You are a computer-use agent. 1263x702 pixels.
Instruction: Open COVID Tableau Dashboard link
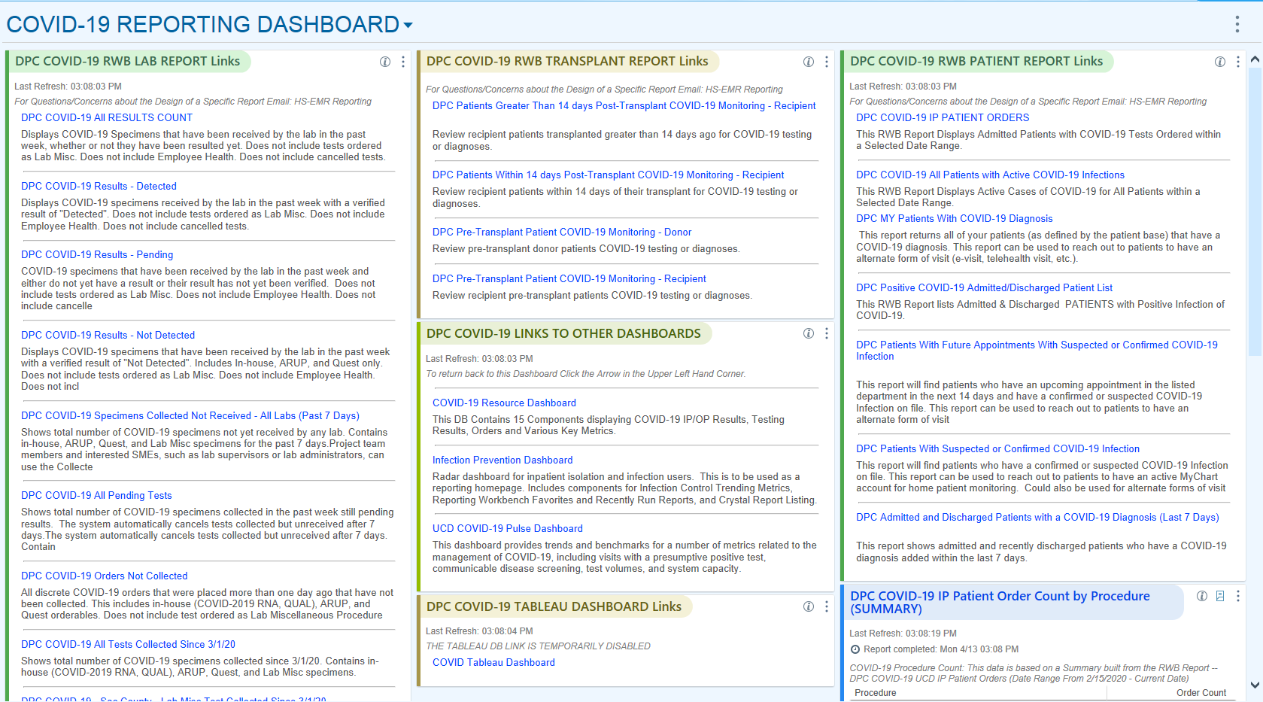pos(493,662)
